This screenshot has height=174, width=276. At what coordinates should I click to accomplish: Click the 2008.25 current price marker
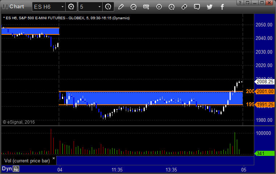pos(264,82)
